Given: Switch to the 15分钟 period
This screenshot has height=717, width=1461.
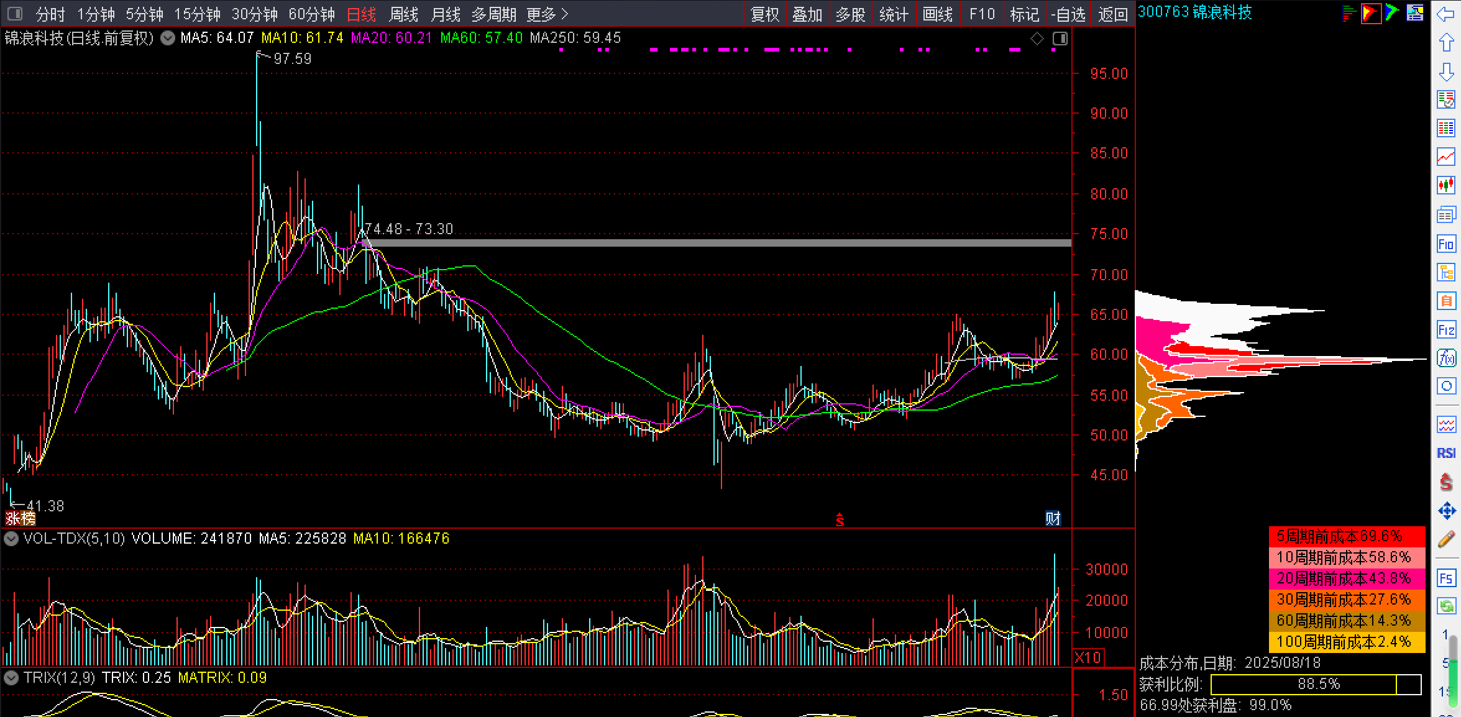Looking at the screenshot, I should point(197,14).
